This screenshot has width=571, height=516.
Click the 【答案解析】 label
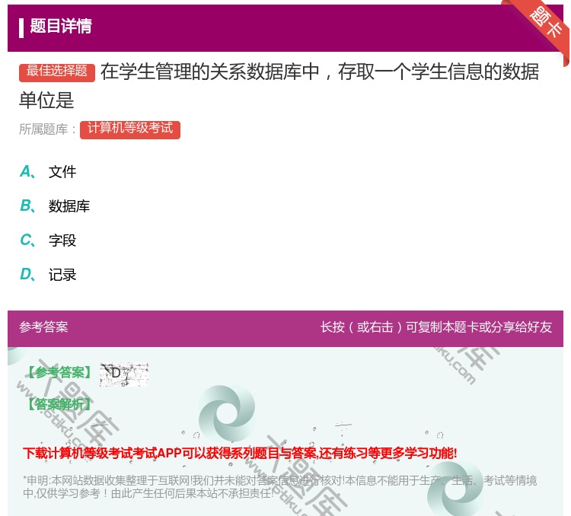(59, 404)
